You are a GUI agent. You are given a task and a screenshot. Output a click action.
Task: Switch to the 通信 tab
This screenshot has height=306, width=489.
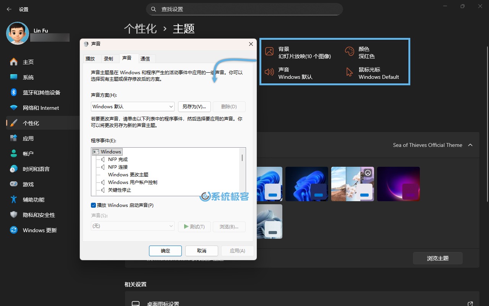[146, 59]
